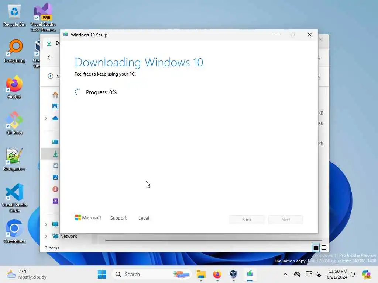Viewport: 378px width, 283px height.
Task: Click the Microsoft logo in Setup footer
Action: point(88,218)
